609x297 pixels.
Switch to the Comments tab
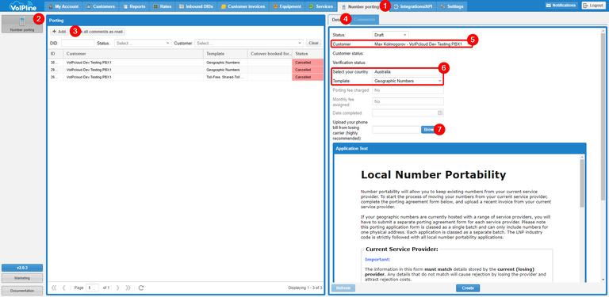point(365,19)
